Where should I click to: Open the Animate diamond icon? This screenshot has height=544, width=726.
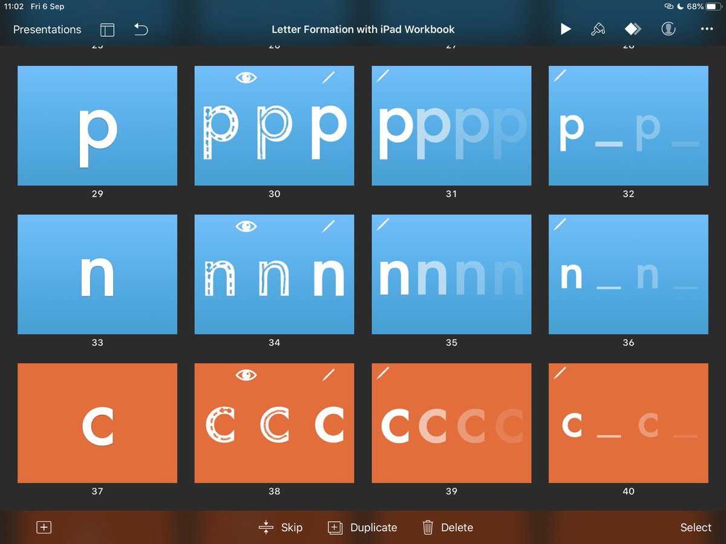pyautogui.click(x=633, y=29)
